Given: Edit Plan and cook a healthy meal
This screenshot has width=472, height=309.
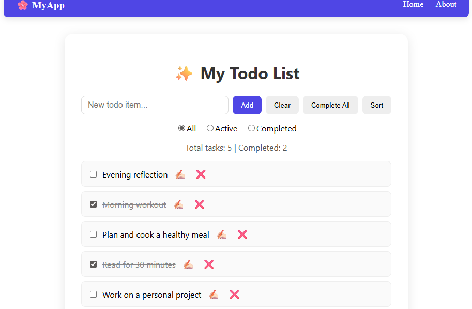Looking at the screenshot, I should [x=222, y=234].
